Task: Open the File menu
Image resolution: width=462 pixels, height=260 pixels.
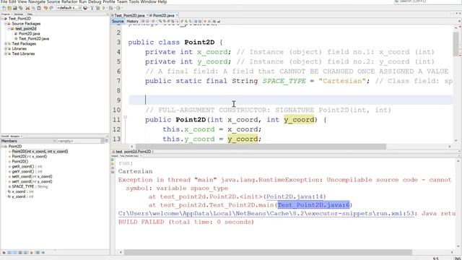Action: click(4, 1)
